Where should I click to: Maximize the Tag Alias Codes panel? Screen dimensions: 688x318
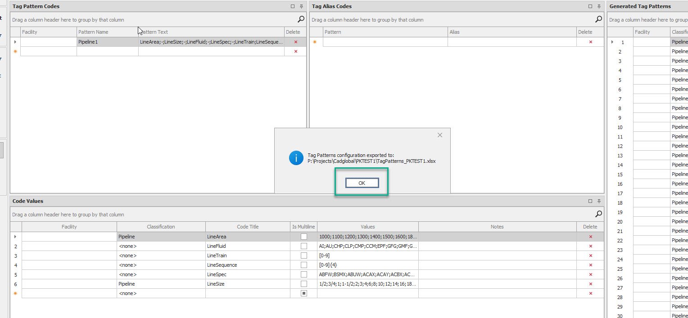point(590,7)
